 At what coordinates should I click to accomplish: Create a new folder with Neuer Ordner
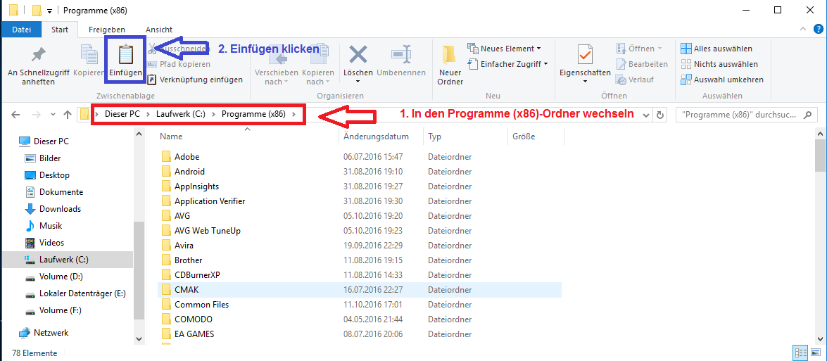coord(450,66)
